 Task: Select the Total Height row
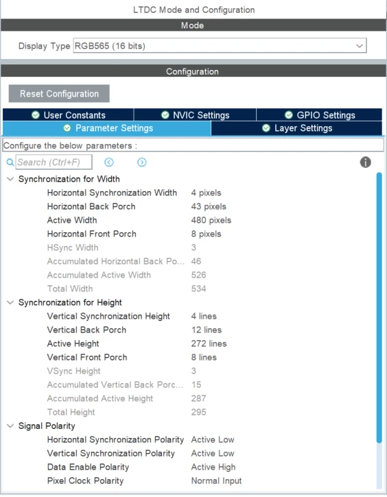click(190, 412)
